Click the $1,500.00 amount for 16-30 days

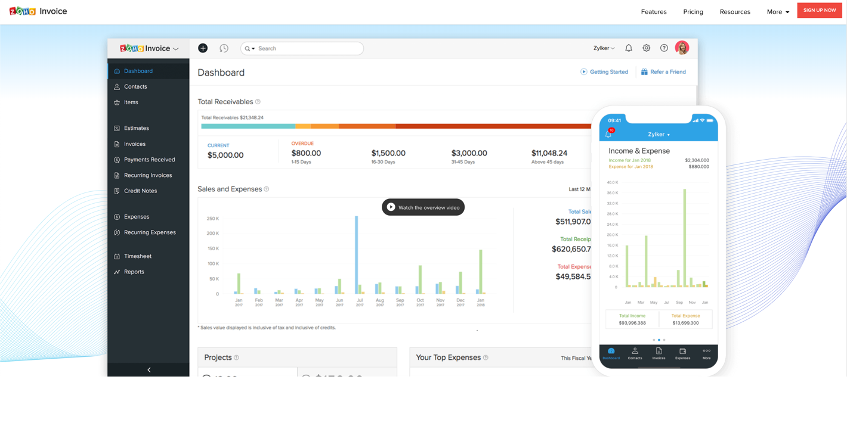[x=388, y=153]
